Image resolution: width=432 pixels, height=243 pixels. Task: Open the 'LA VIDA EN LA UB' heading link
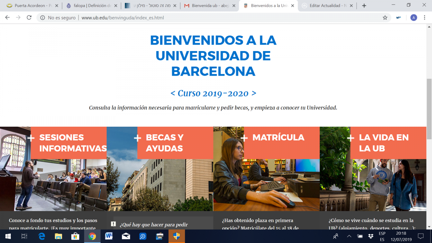pos(384,143)
